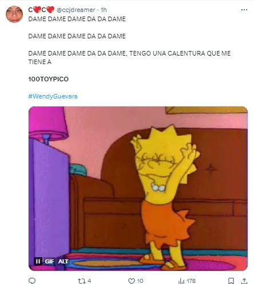Like the tweet with the heart icon
254x284 pixels.
coord(132,281)
